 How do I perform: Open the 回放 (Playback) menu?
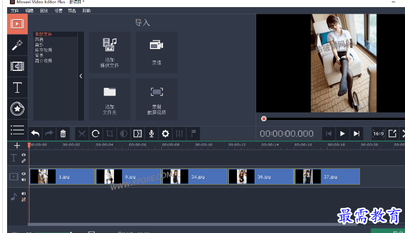[x=44, y=10]
